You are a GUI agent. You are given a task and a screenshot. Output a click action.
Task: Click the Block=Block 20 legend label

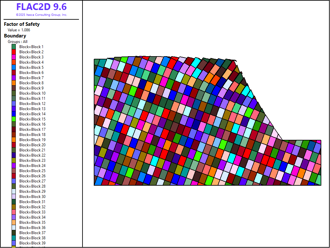pos(32,145)
